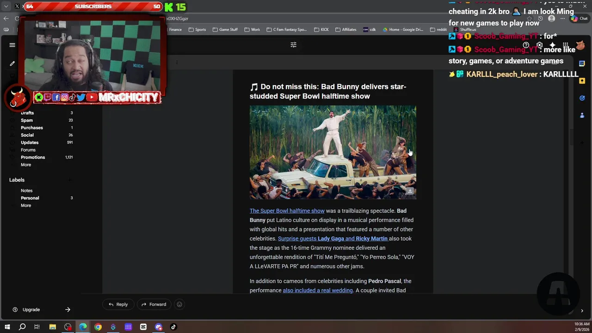The image size is (592, 333).
Task: Open Game Stuff bookmarks folder
Action: pos(225,30)
